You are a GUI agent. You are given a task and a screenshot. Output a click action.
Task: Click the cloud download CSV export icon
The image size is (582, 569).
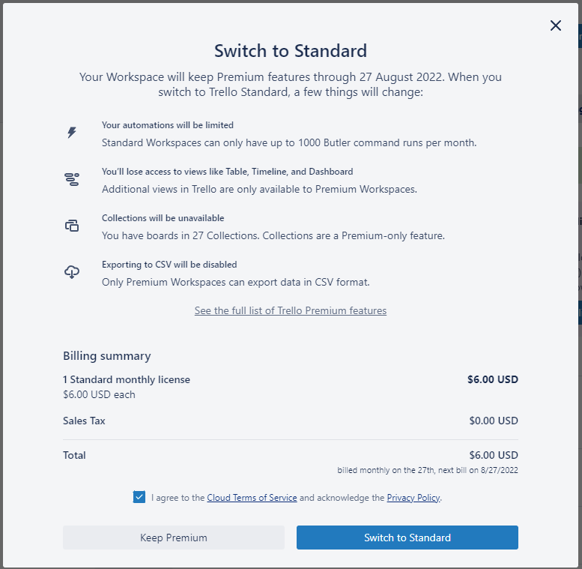point(72,272)
